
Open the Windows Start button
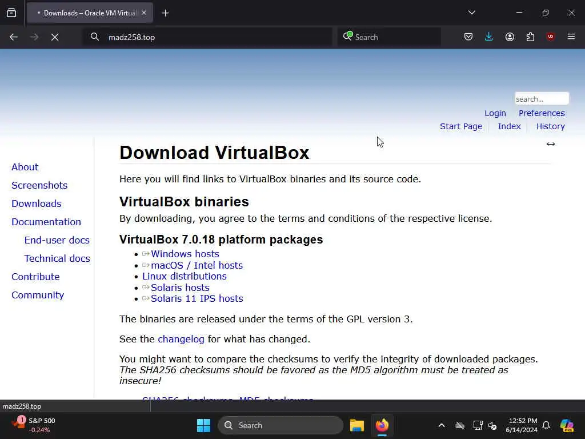tap(204, 425)
